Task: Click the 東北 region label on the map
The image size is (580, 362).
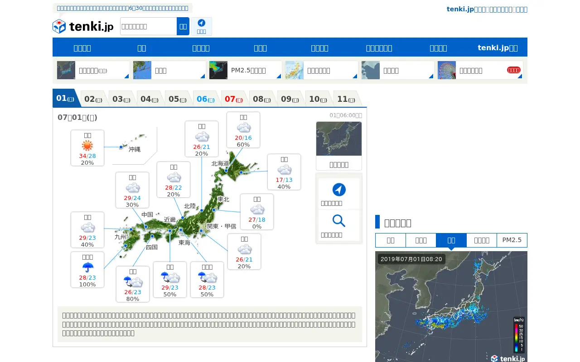Action: pyautogui.click(x=223, y=199)
